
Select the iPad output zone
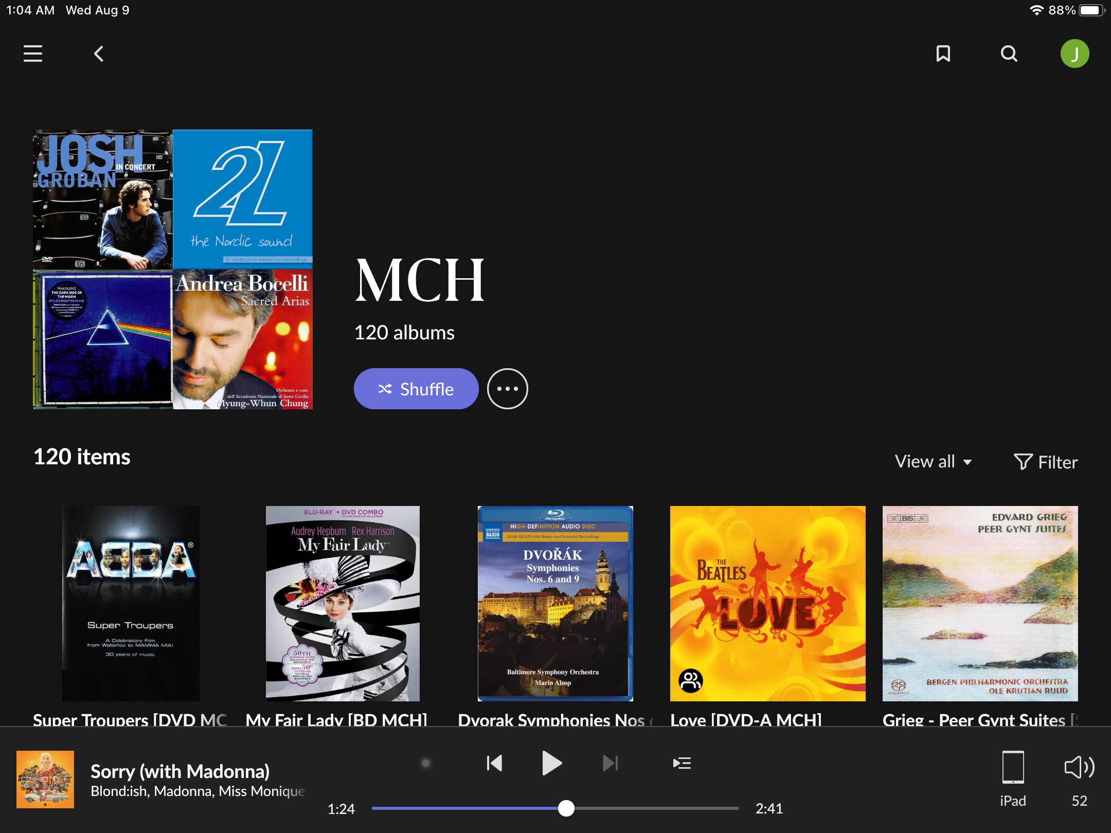[x=1013, y=778]
